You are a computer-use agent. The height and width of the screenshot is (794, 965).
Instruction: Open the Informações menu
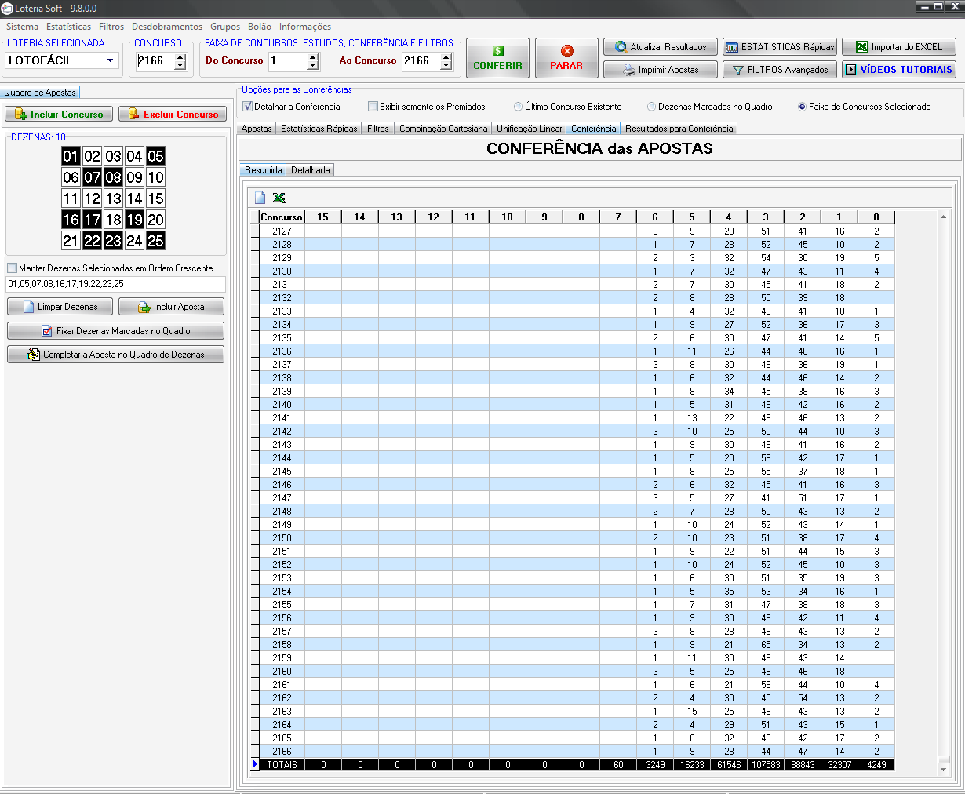tap(305, 27)
